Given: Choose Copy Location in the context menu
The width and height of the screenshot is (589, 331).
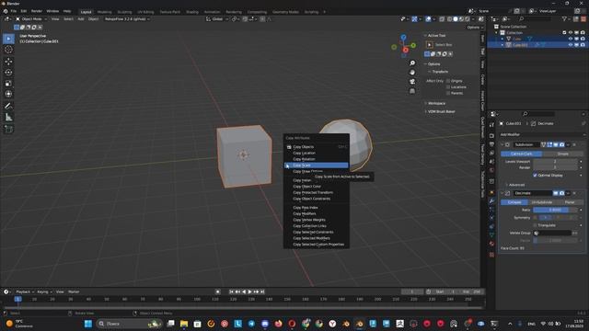Looking at the screenshot, I should point(317,153).
